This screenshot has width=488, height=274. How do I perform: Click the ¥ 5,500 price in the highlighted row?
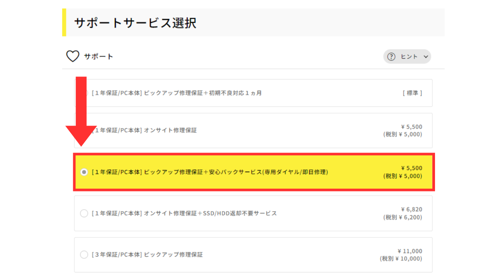(412, 168)
